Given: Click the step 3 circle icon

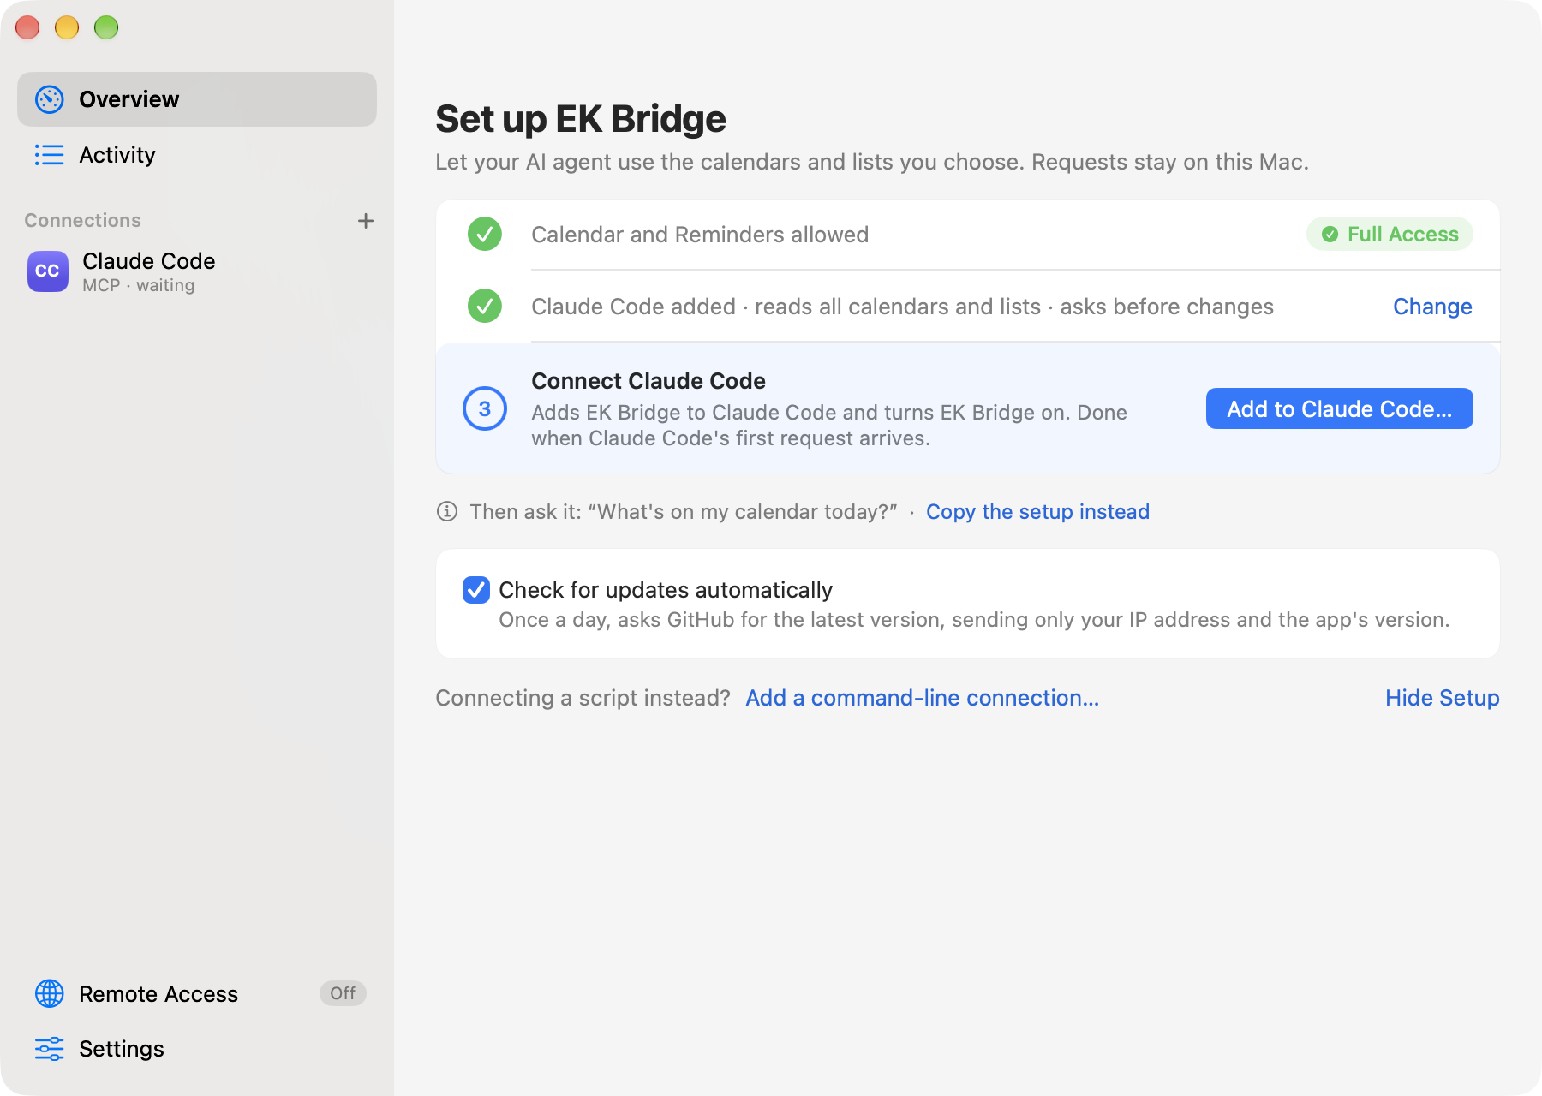Looking at the screenshot, I should (485, 408).
